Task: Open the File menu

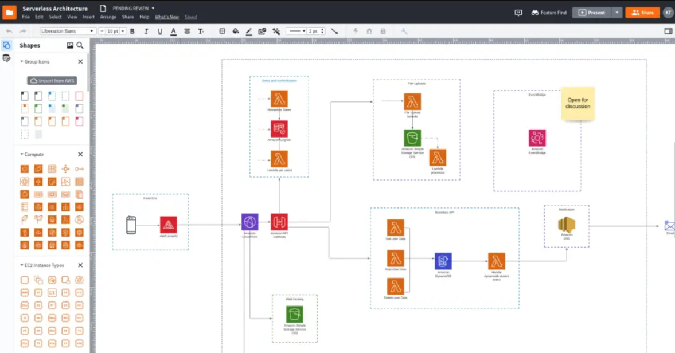Action: coord(26,17)
